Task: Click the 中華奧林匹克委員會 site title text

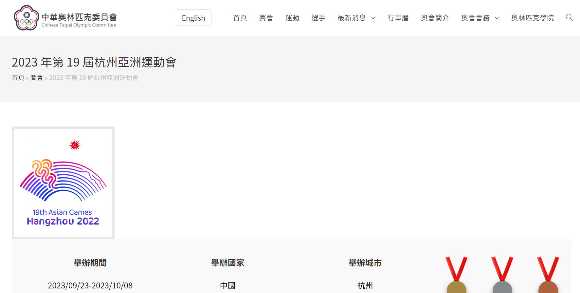Action: 79,17
